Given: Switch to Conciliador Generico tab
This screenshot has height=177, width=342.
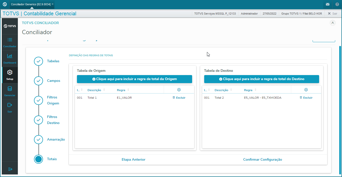Looking at the screenshot, I should 31,5.
